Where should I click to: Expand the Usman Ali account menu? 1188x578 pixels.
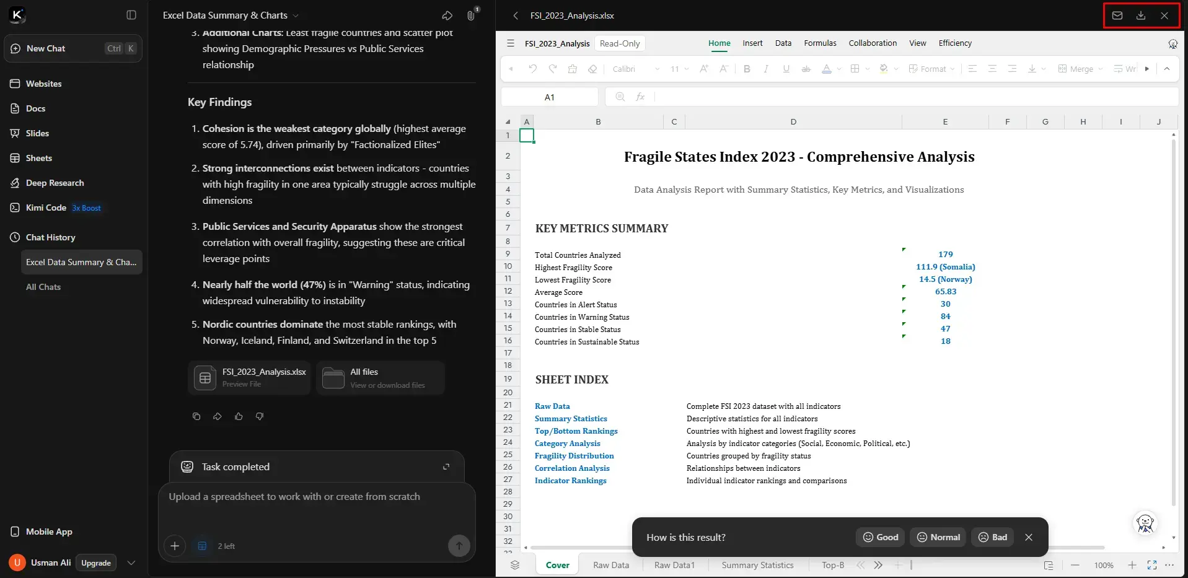point(131,563)
